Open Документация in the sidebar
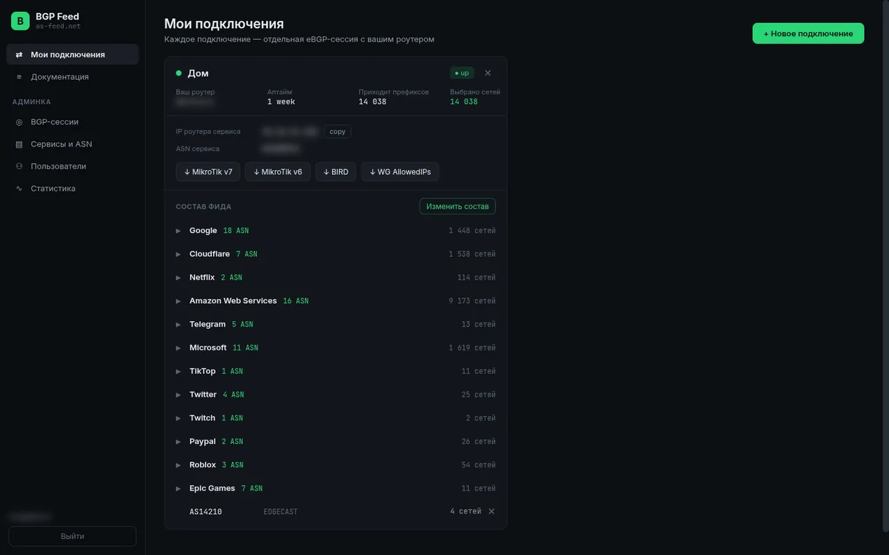This screenshot has width=889, height=555. pos(72,77)
